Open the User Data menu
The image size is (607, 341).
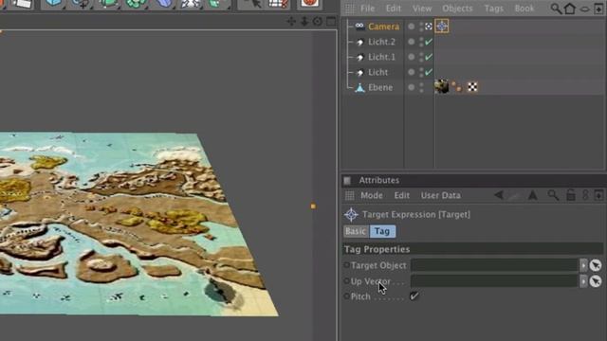(x=440, y=196)
